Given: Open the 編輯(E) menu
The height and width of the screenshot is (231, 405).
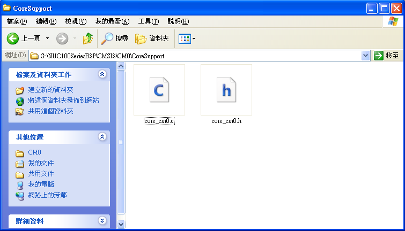Looking at the screenshot, I should (46, 21).
